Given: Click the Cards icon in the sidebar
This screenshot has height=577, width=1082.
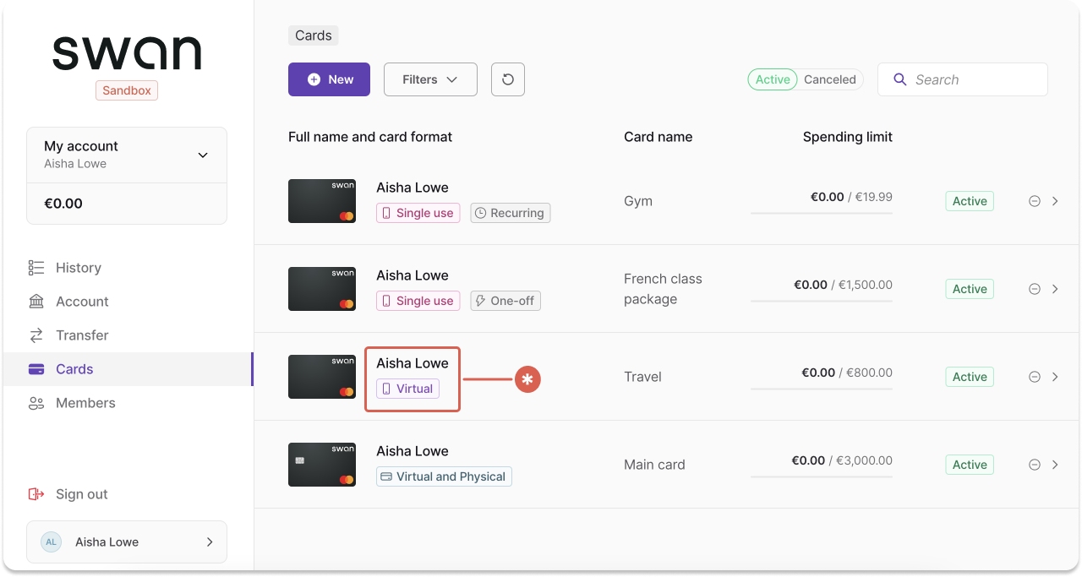Looking at the screenshot, I should (36, 369).
